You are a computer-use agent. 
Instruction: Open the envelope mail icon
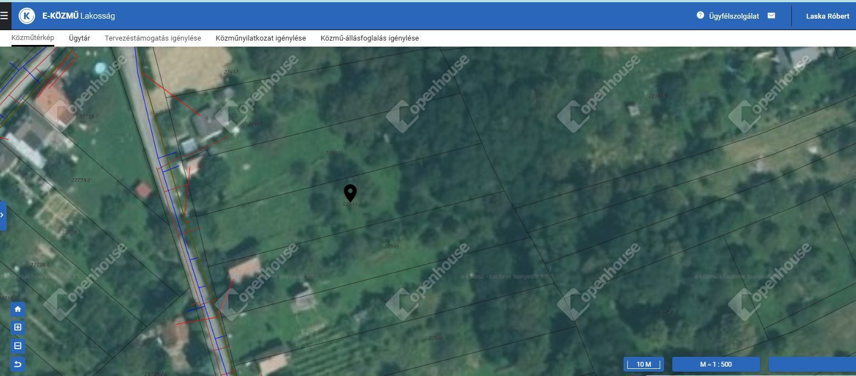click(x=772, y=16)
